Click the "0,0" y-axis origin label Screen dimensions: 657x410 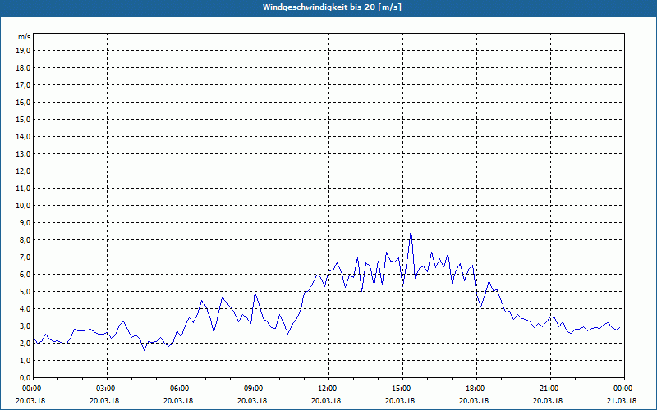click(x=25, y=377)
